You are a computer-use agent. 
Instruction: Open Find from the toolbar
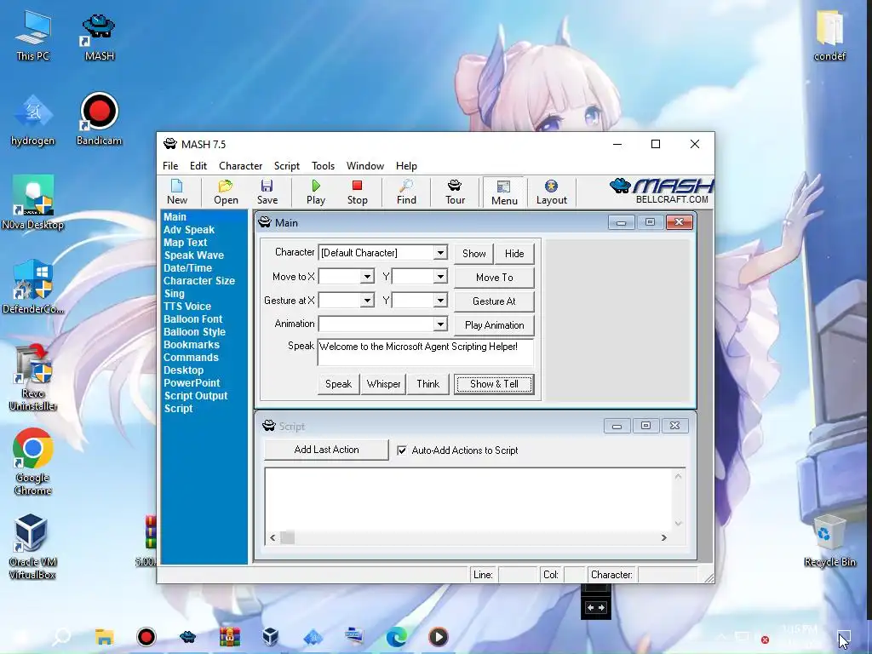point(406,192)
